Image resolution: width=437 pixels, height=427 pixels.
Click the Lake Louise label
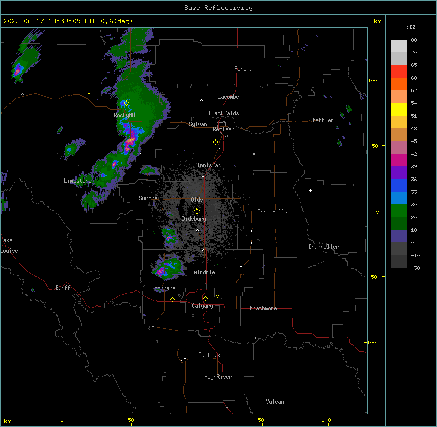click(9, 245)
